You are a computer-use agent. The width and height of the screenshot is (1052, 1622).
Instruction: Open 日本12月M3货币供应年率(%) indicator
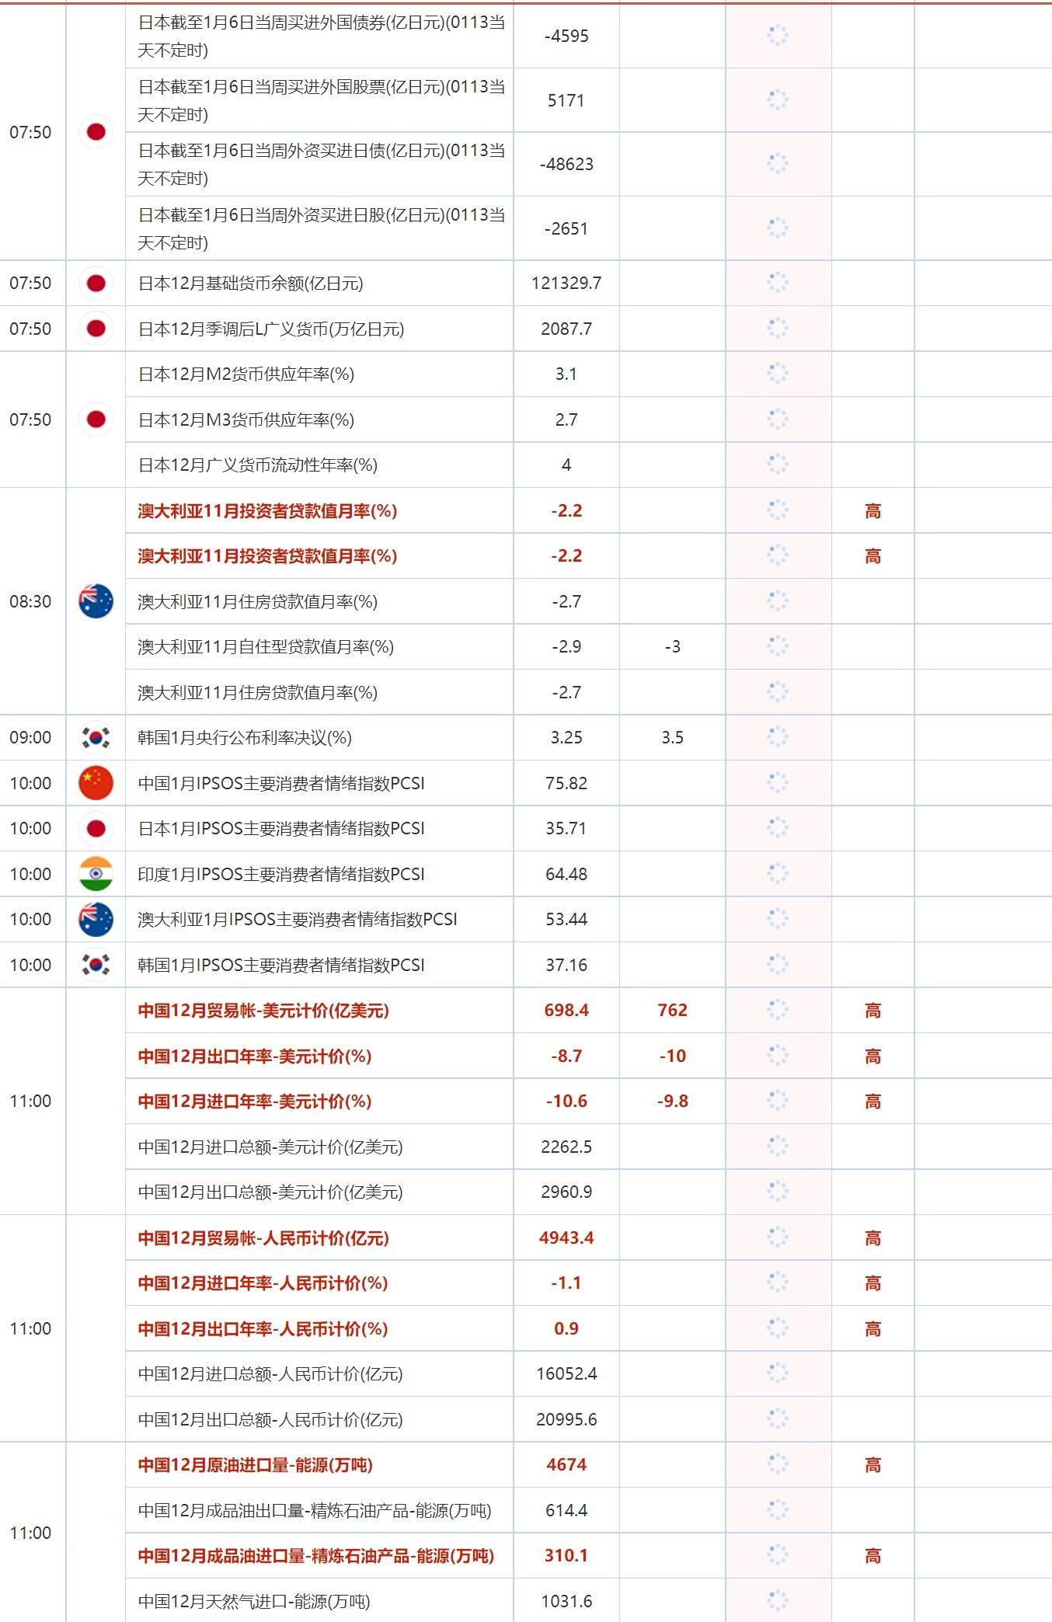[x=246, y=419]
